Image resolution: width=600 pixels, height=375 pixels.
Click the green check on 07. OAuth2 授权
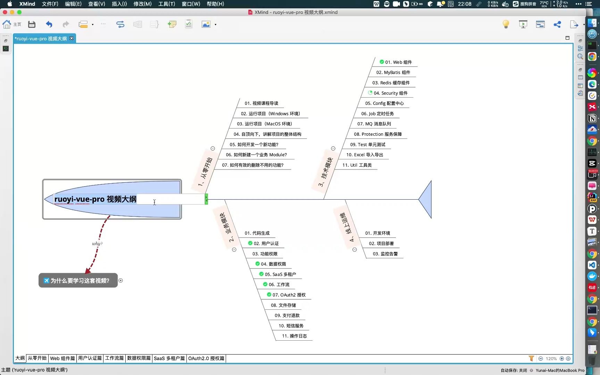[269, 294]
